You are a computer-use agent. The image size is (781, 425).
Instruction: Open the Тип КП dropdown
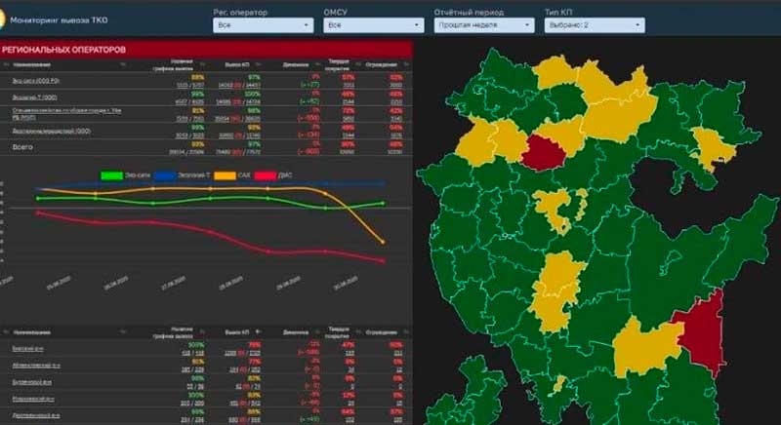click(595, 24)
